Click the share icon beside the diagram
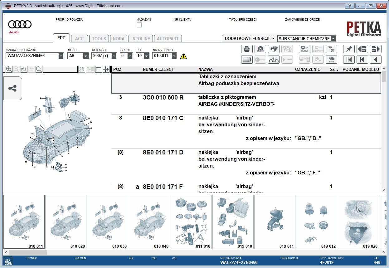Screen dimensions: 389x268 (x=12, y=88)
